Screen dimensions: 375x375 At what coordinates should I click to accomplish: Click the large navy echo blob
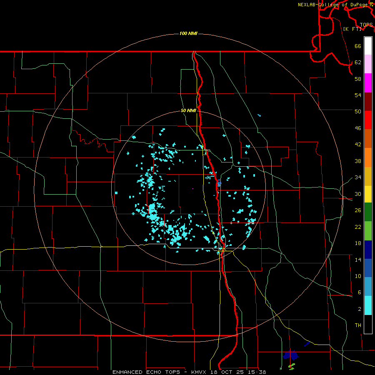[290, 355]
